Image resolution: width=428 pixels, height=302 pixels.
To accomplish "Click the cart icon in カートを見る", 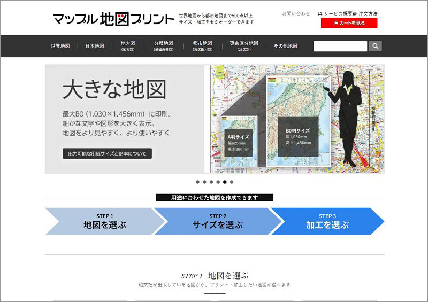I will [335, 23].
